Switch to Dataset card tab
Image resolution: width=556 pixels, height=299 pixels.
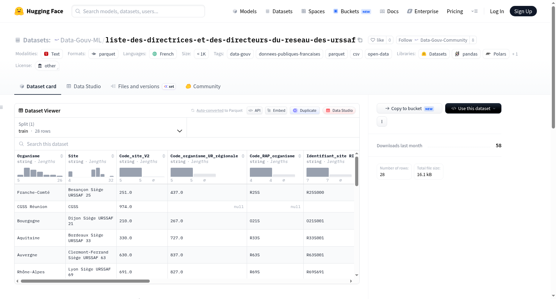tap(38, 86)
